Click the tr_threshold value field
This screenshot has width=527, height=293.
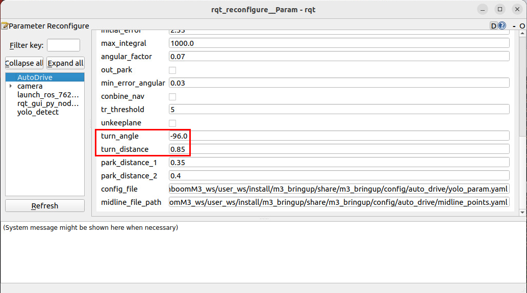point(339,110)
